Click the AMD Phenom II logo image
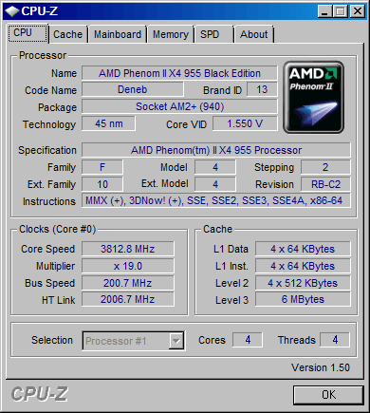 click(x=314, y=97)
